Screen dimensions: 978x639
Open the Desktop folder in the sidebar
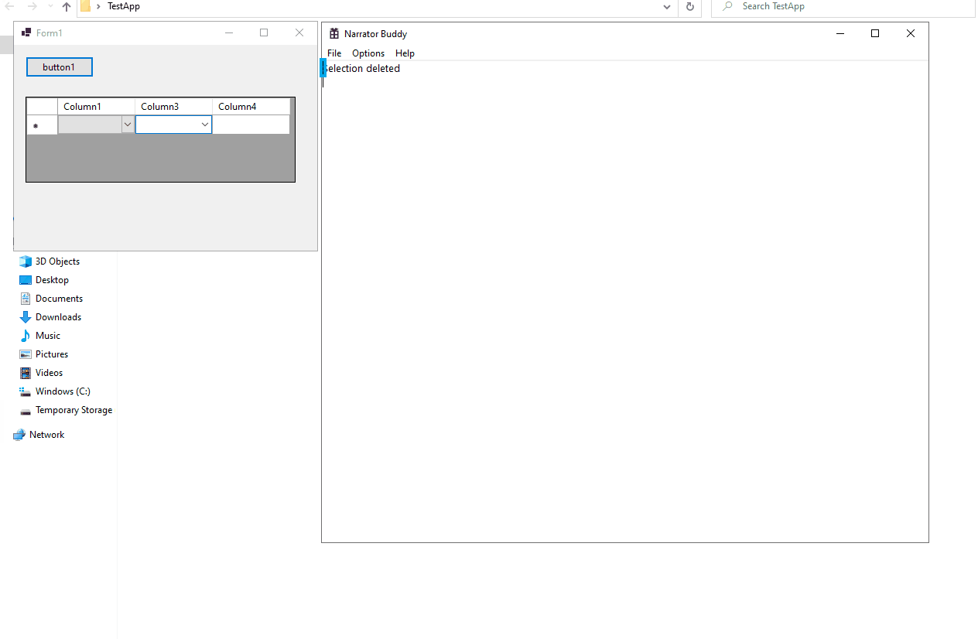53,279
